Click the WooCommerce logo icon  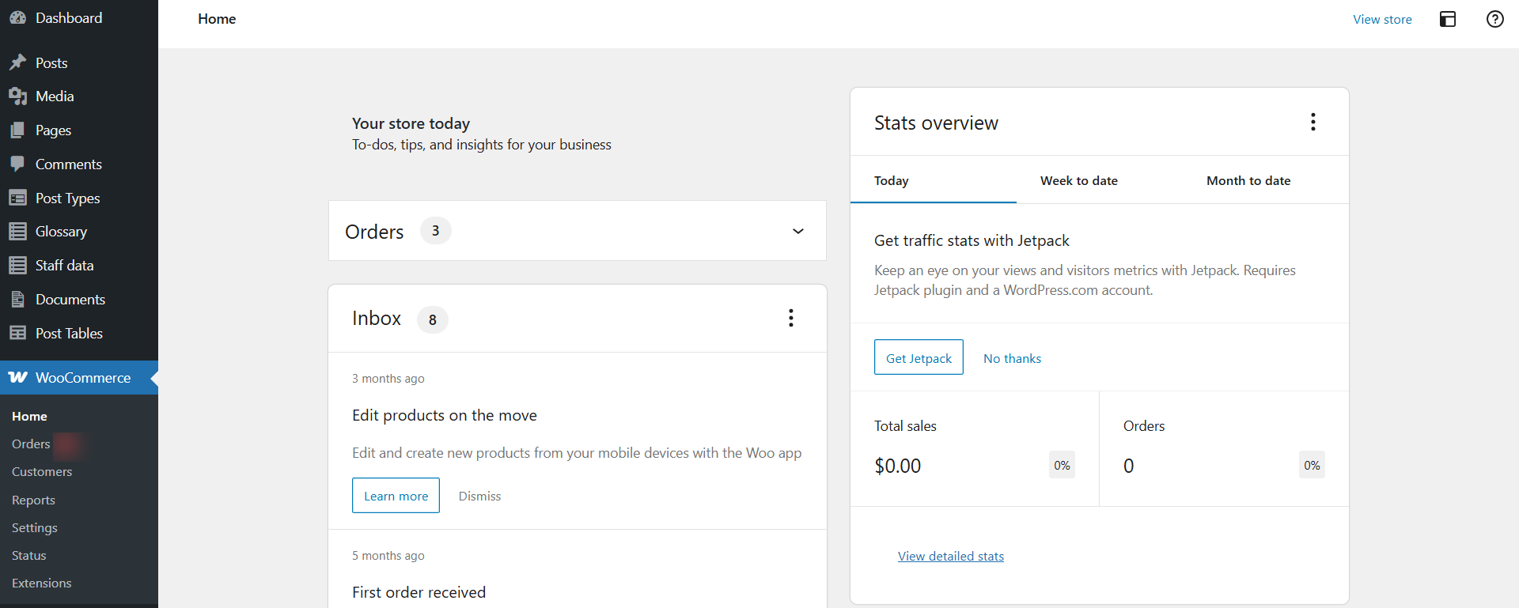tap(17, 377)
